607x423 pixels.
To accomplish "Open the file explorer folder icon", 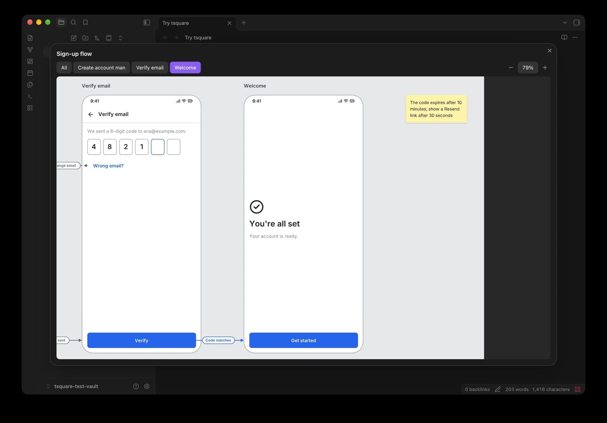I will coord(61,23).
